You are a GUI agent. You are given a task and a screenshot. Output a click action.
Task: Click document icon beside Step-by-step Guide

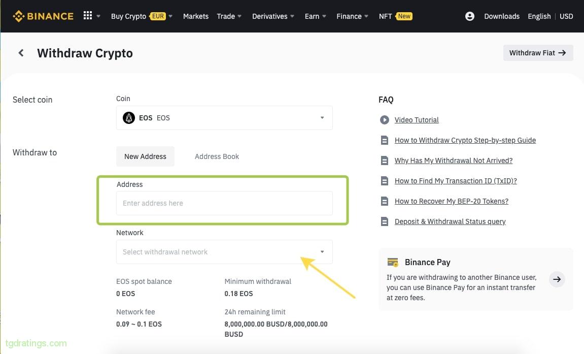click(x=385, y=140)
